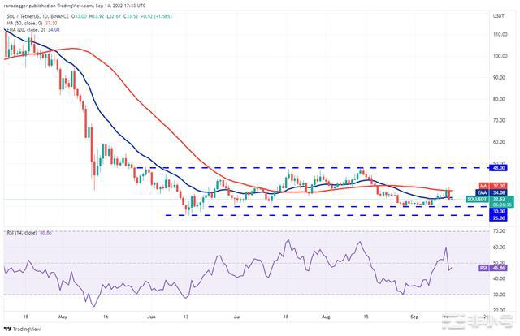Select the MA (50, close, 0) indicator legend
Screen dimensions: 520x336
tap(32, 22)
